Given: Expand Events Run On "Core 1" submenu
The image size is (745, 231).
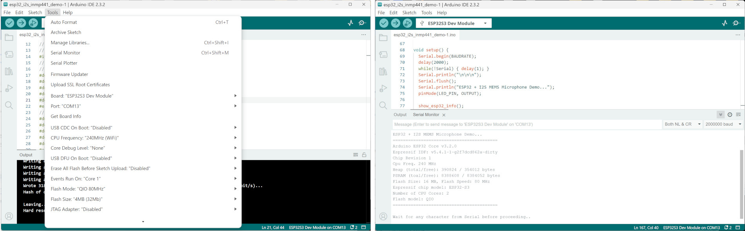Looking at the screenshot, I should point(143,179).
